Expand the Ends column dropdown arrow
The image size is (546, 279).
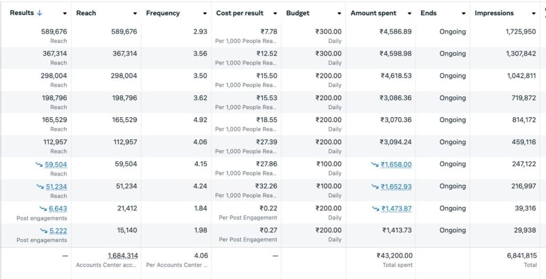click(463, 13)
